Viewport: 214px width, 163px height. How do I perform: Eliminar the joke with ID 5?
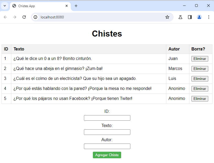click(x=200, y=99)
